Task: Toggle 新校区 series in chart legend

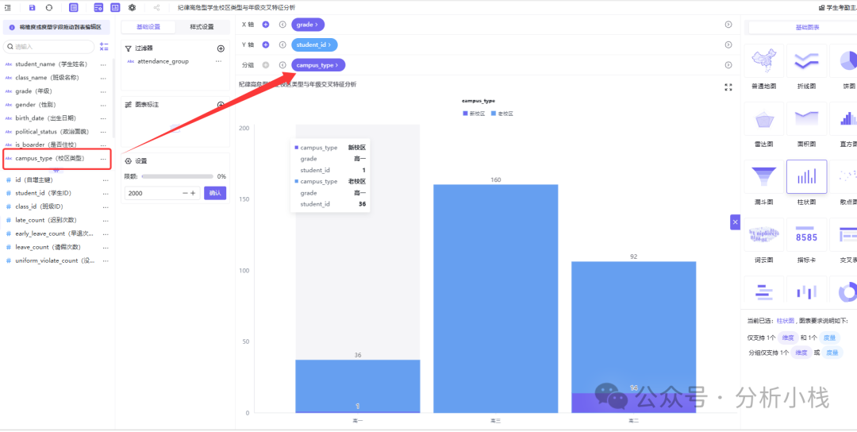Action: [x=473, y=114]
